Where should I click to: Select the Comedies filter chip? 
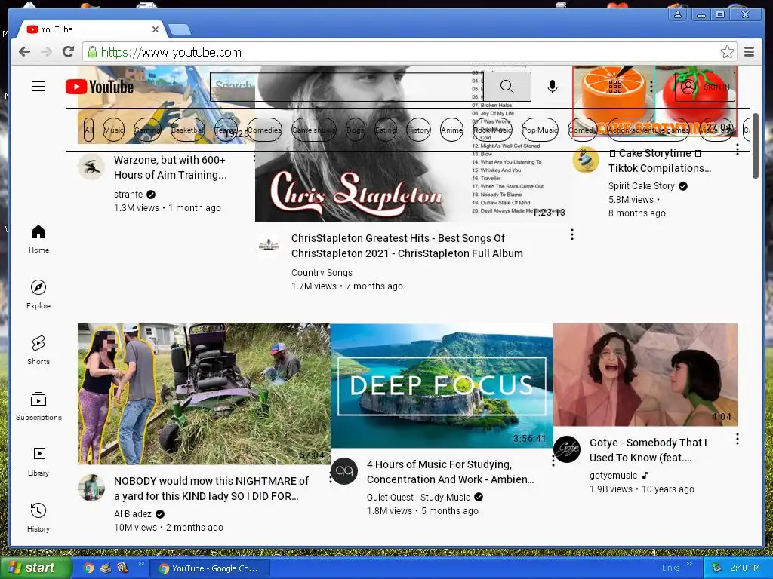[x=264, y=130]
